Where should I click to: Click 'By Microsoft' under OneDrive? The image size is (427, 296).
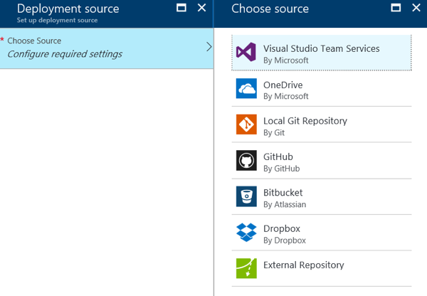pos(286,96)
